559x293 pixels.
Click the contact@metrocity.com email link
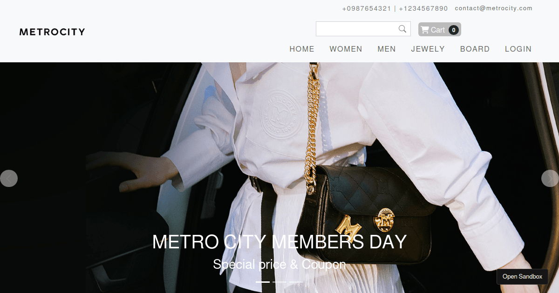click(493, 8)
